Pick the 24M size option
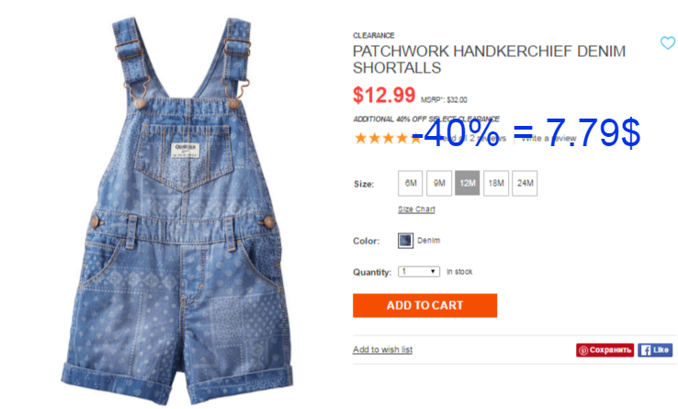 525,184
